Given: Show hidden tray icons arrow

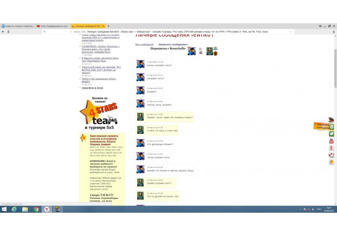Looking at the screenshot, I should click(x=301, y=209).
